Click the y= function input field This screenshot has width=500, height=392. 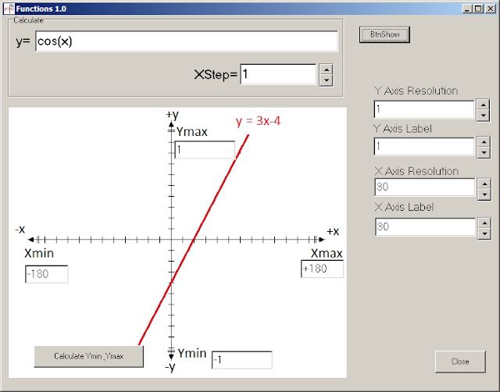pos(187,41)
